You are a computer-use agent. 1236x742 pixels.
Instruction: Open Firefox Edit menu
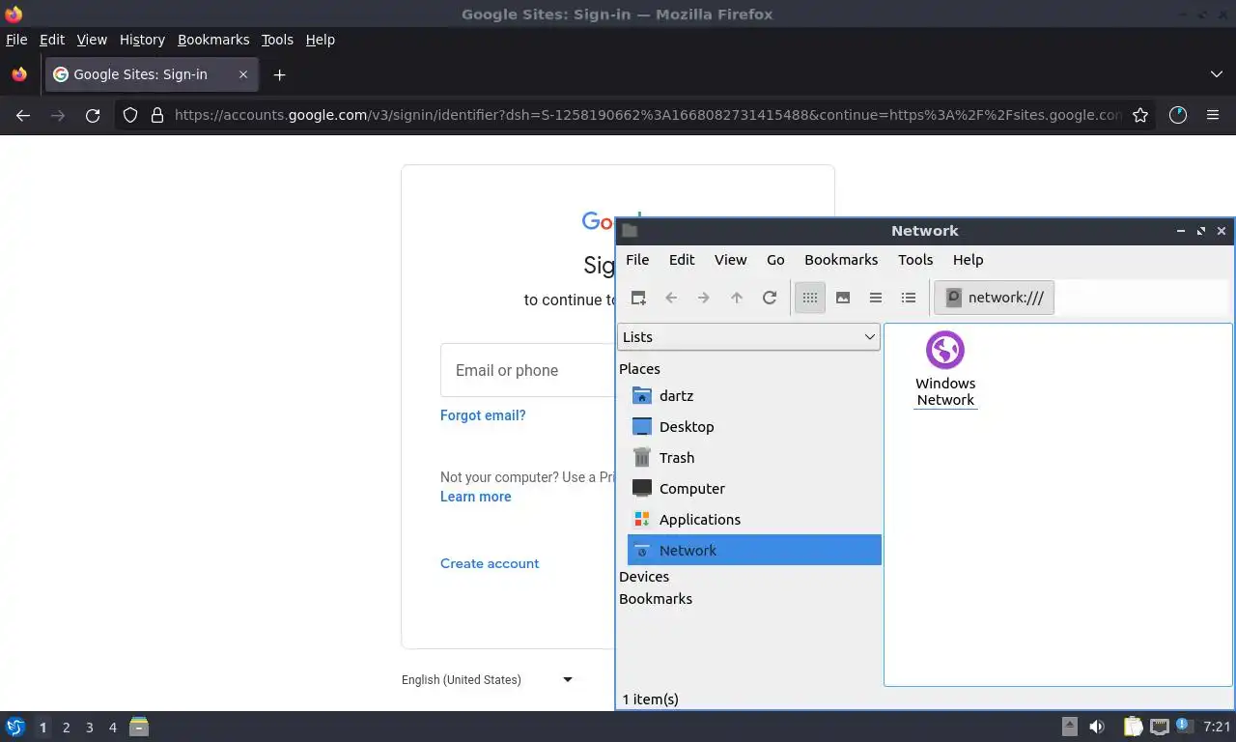pos(52,40)
